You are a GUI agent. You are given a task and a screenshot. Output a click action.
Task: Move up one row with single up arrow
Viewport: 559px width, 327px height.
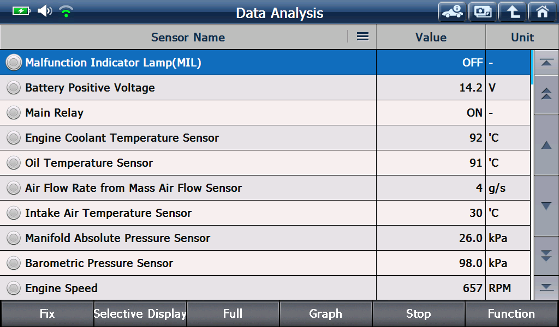click(x=546, y=145)
